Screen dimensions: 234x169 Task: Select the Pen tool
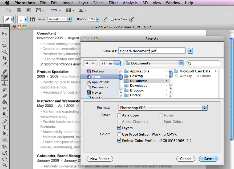[5, 121]
